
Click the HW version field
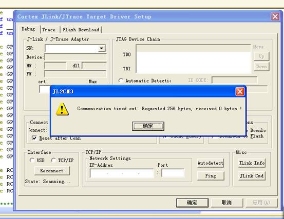55,66
